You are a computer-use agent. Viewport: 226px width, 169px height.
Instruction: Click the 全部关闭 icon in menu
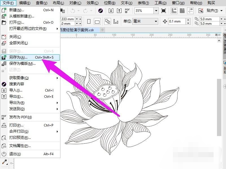(x=4, y=43)
